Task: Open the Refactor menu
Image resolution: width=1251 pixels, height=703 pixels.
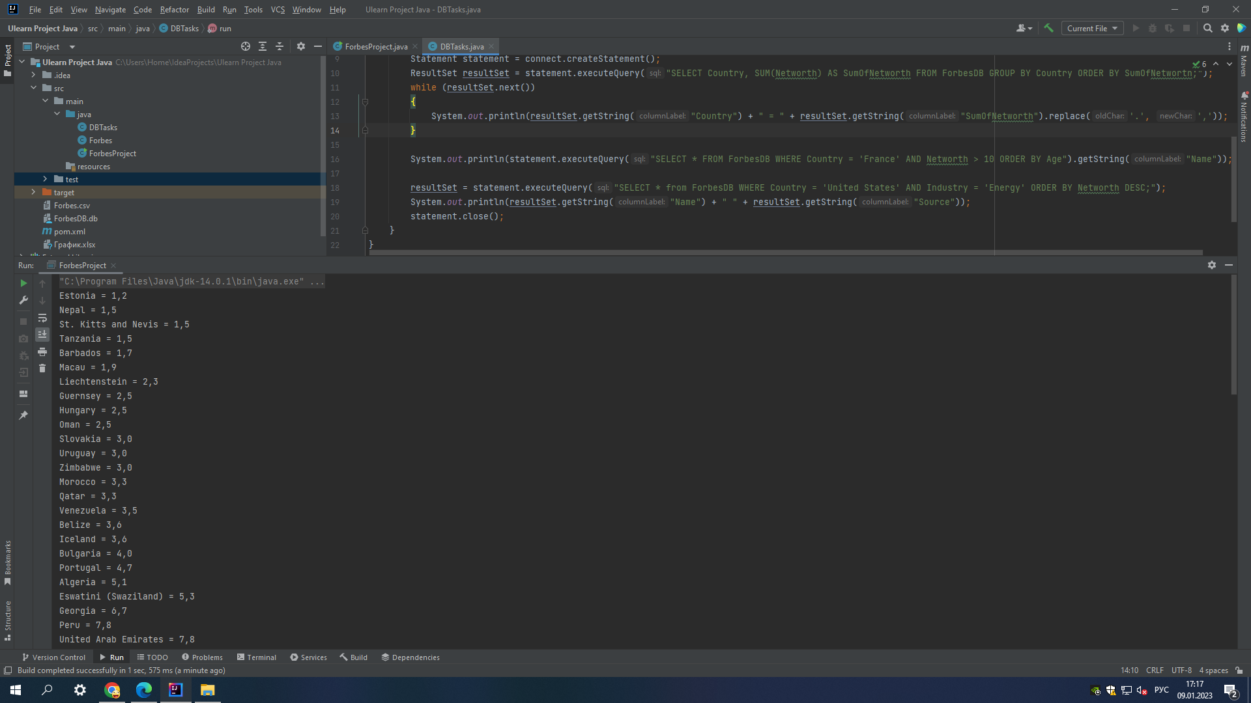Action: [x=174, y=9]
